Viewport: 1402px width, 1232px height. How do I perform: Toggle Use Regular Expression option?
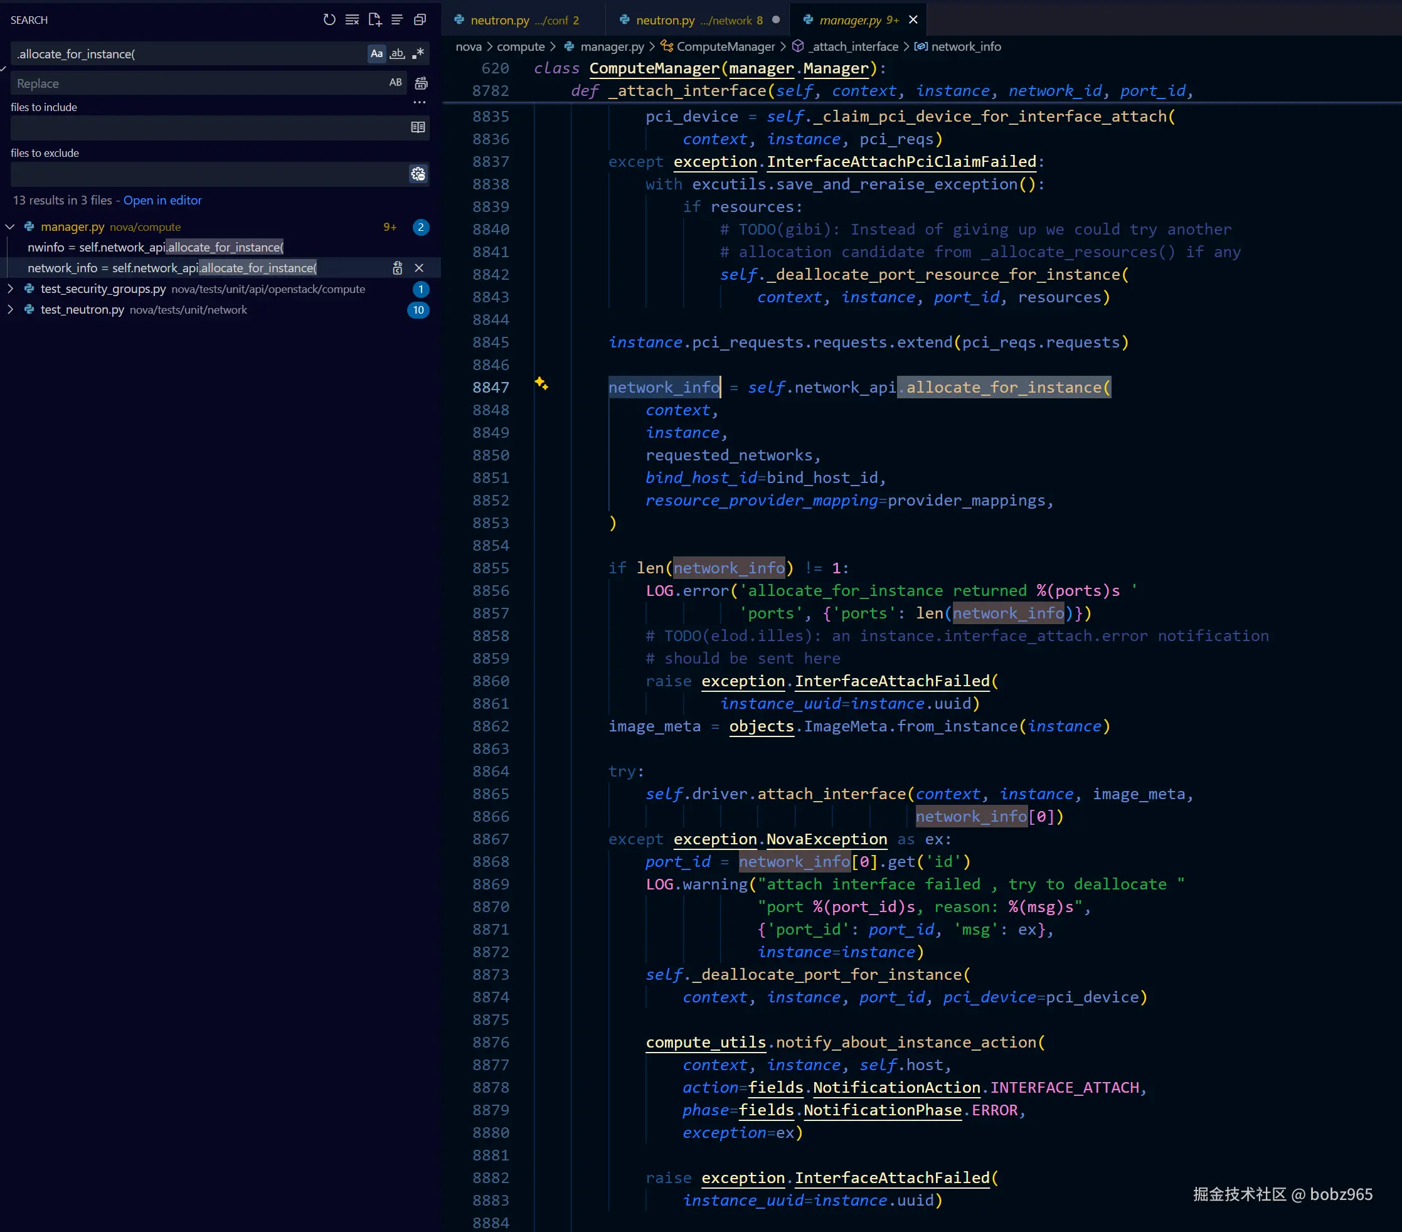click(418, 53)
